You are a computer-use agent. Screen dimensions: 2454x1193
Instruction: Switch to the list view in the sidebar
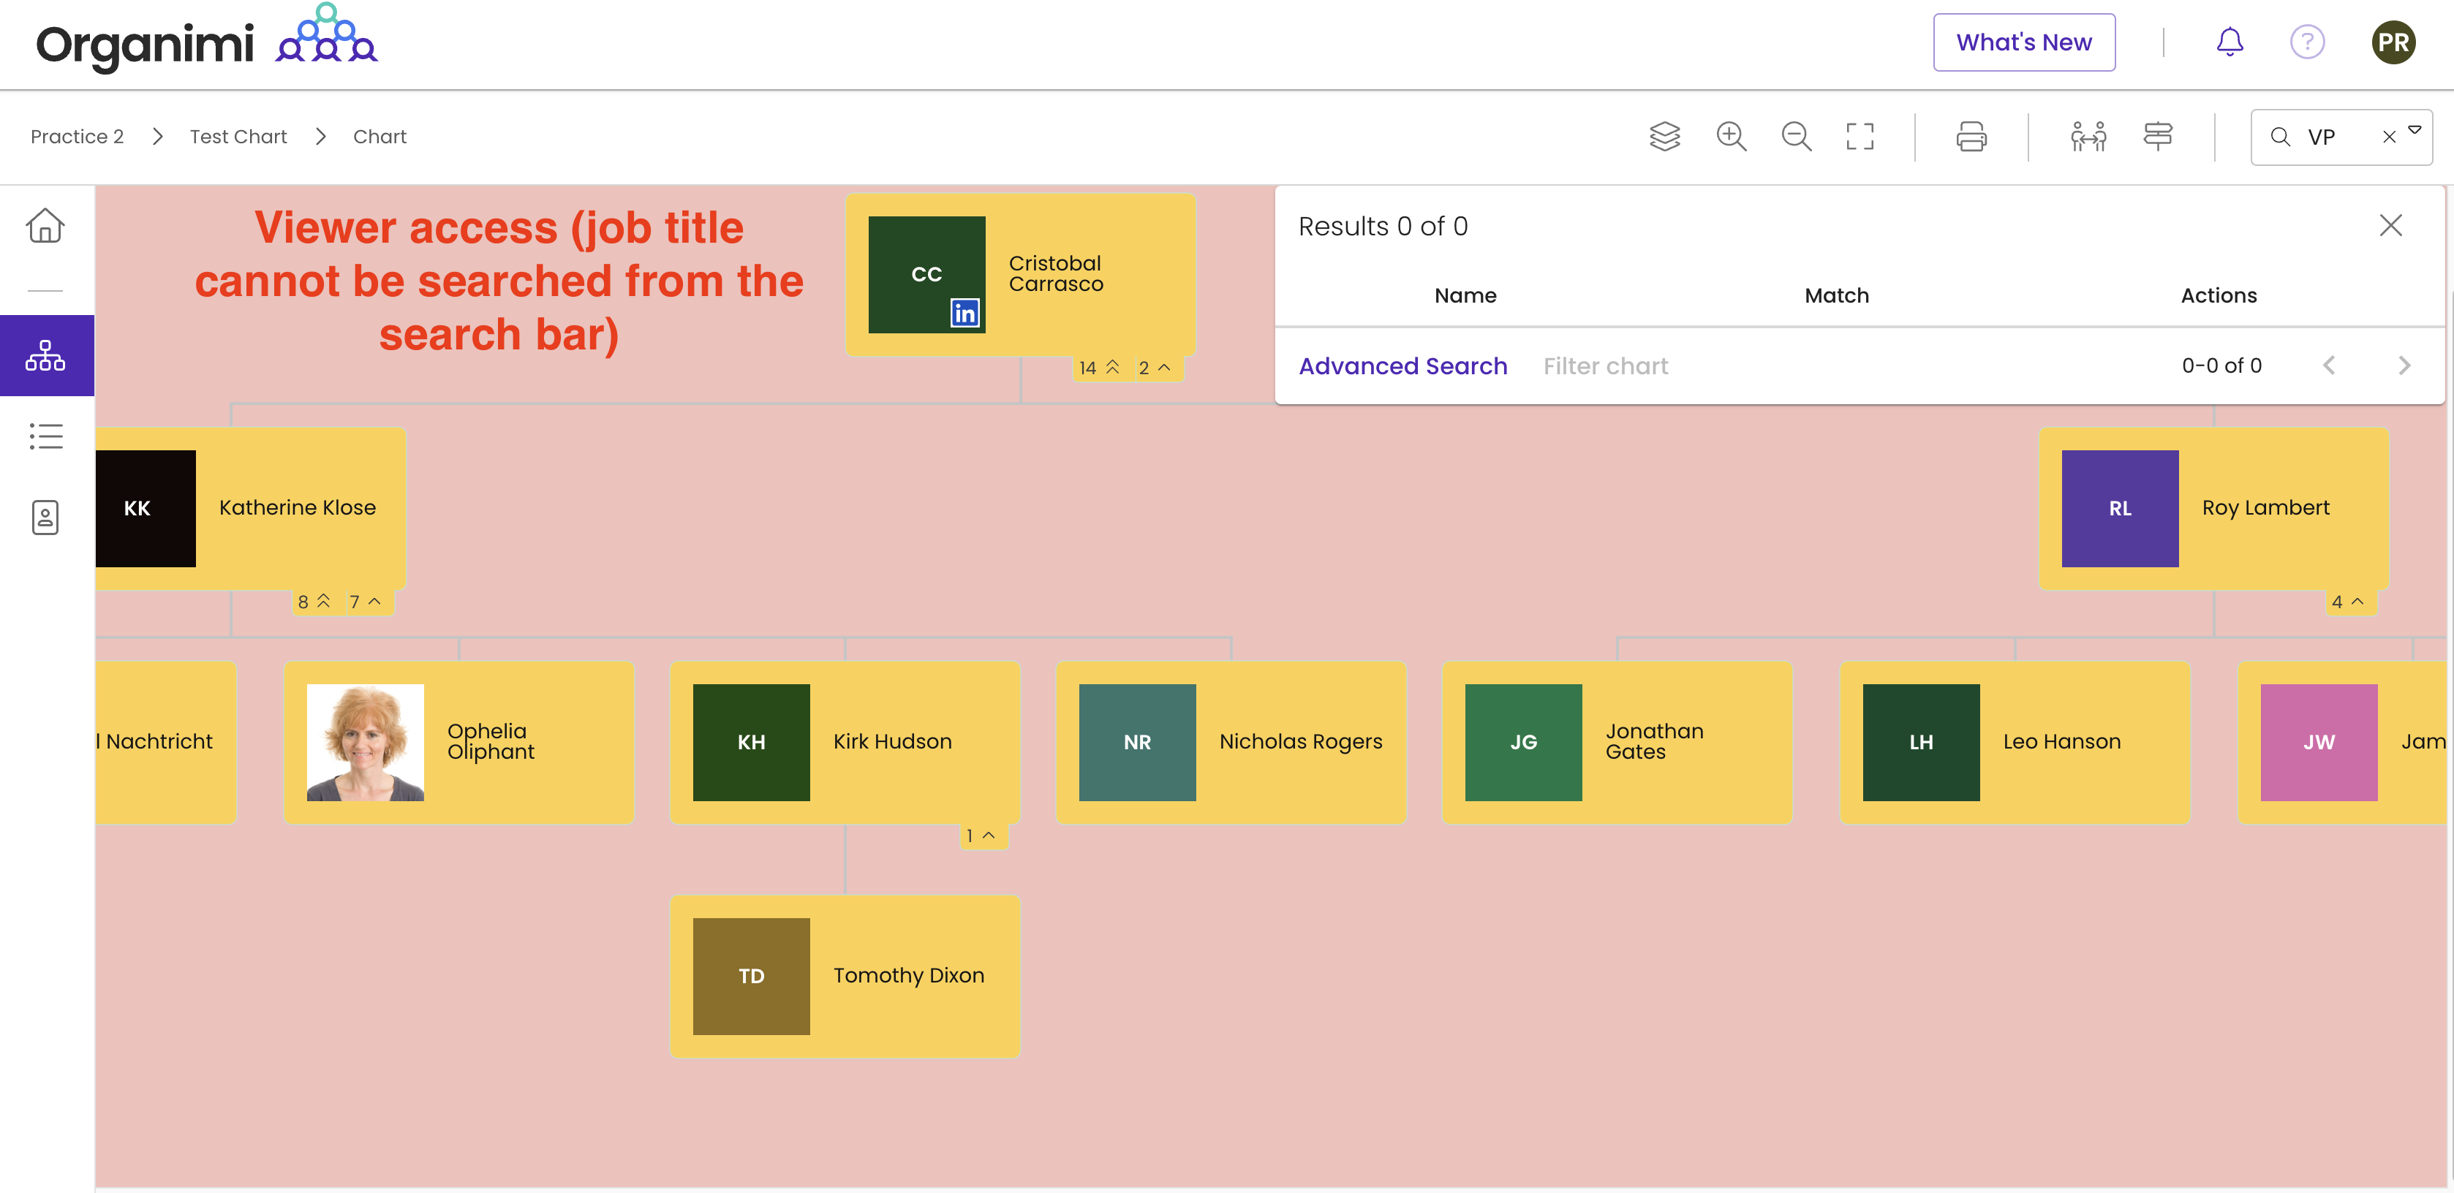point(45,436)
